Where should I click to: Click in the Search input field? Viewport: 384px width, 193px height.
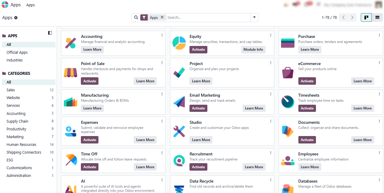coord(208,18)
